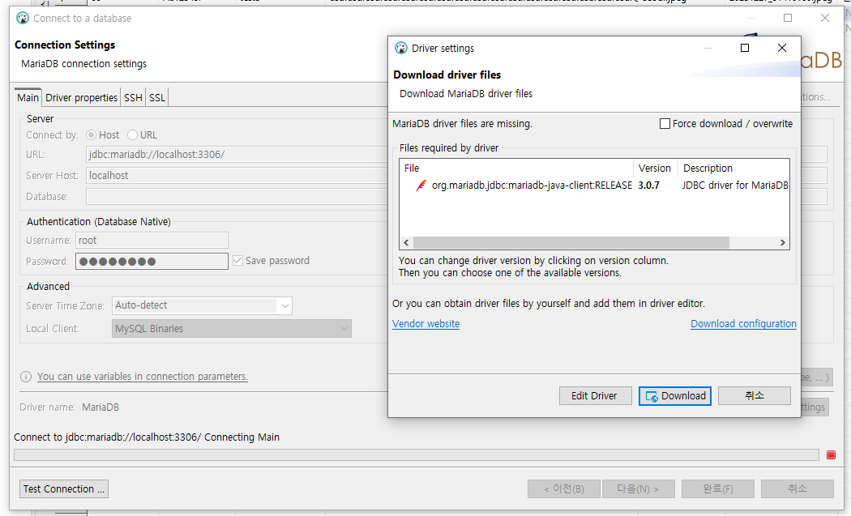Open the Download configuration link

tap(743, 324)
